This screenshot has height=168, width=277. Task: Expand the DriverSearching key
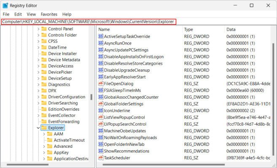tap(38, 103)
